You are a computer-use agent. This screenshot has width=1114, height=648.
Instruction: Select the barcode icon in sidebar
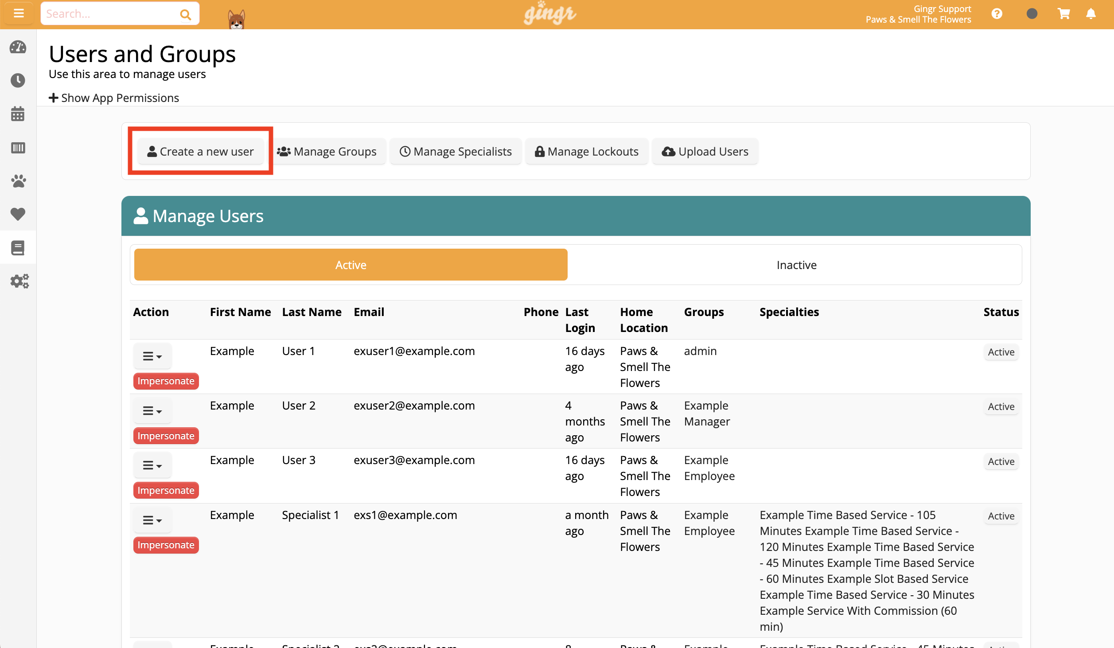pyautogui.click(x=18, y=148)
